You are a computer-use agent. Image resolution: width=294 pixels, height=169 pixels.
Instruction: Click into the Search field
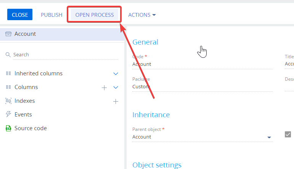tap(66, 55)
